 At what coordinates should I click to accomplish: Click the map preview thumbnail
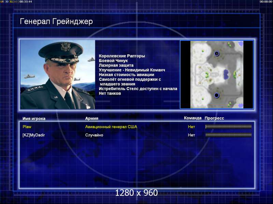[x=217, y=74]
